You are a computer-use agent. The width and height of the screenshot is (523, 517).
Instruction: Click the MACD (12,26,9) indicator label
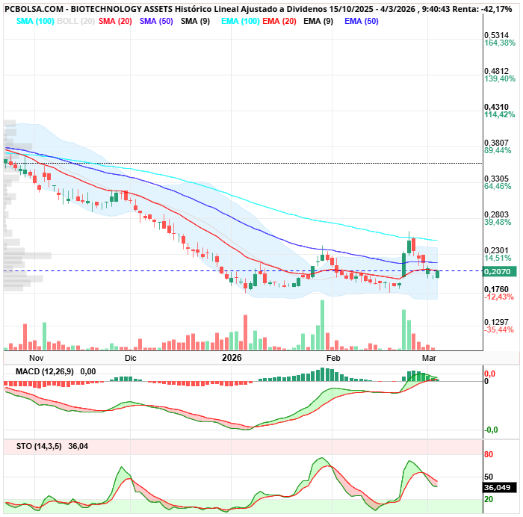click(45, 371)
